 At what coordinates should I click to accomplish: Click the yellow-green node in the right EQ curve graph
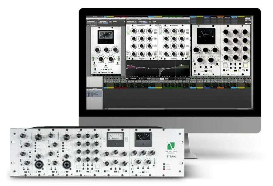tap(181, 65)
